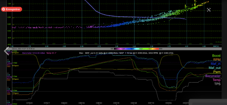
Task: Go back with the left arrow chevron
Action: [6, 51]
